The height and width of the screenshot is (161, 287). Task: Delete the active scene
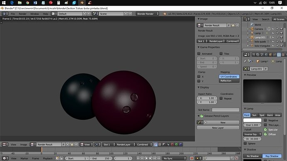click(x=130, y=14)
